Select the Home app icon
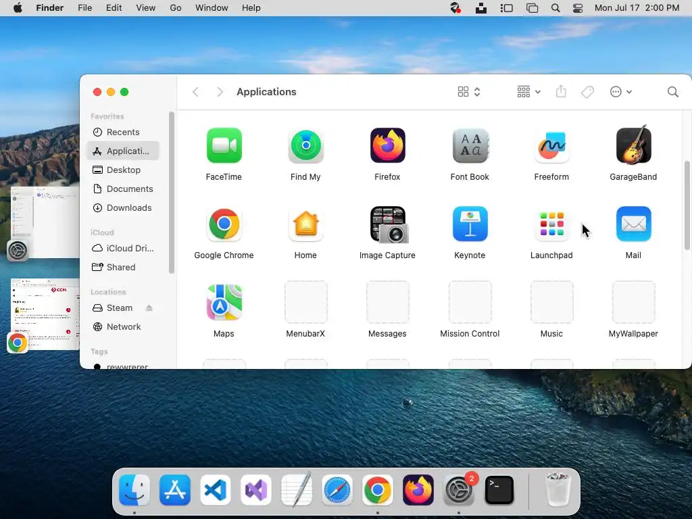 coord(305,224)
